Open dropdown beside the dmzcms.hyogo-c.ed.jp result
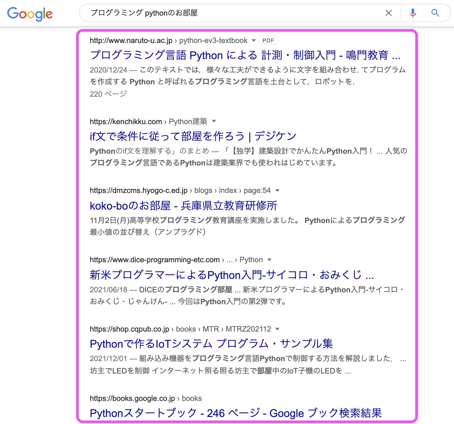 (x=277, y=191)
